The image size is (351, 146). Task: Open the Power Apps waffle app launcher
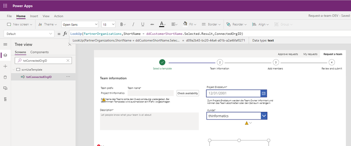coord(5,6)
